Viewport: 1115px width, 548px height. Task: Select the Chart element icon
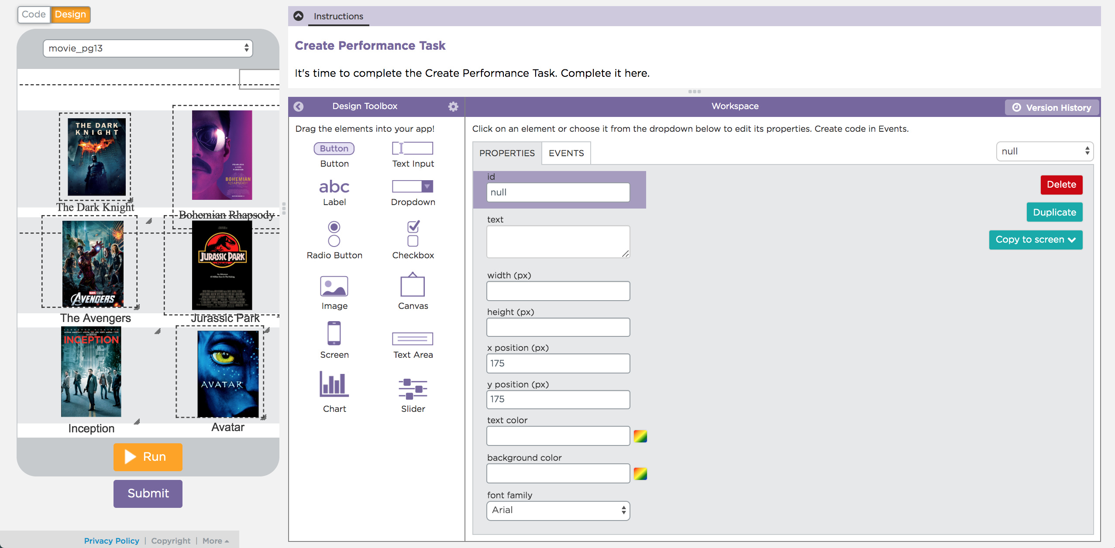point(334,384)
